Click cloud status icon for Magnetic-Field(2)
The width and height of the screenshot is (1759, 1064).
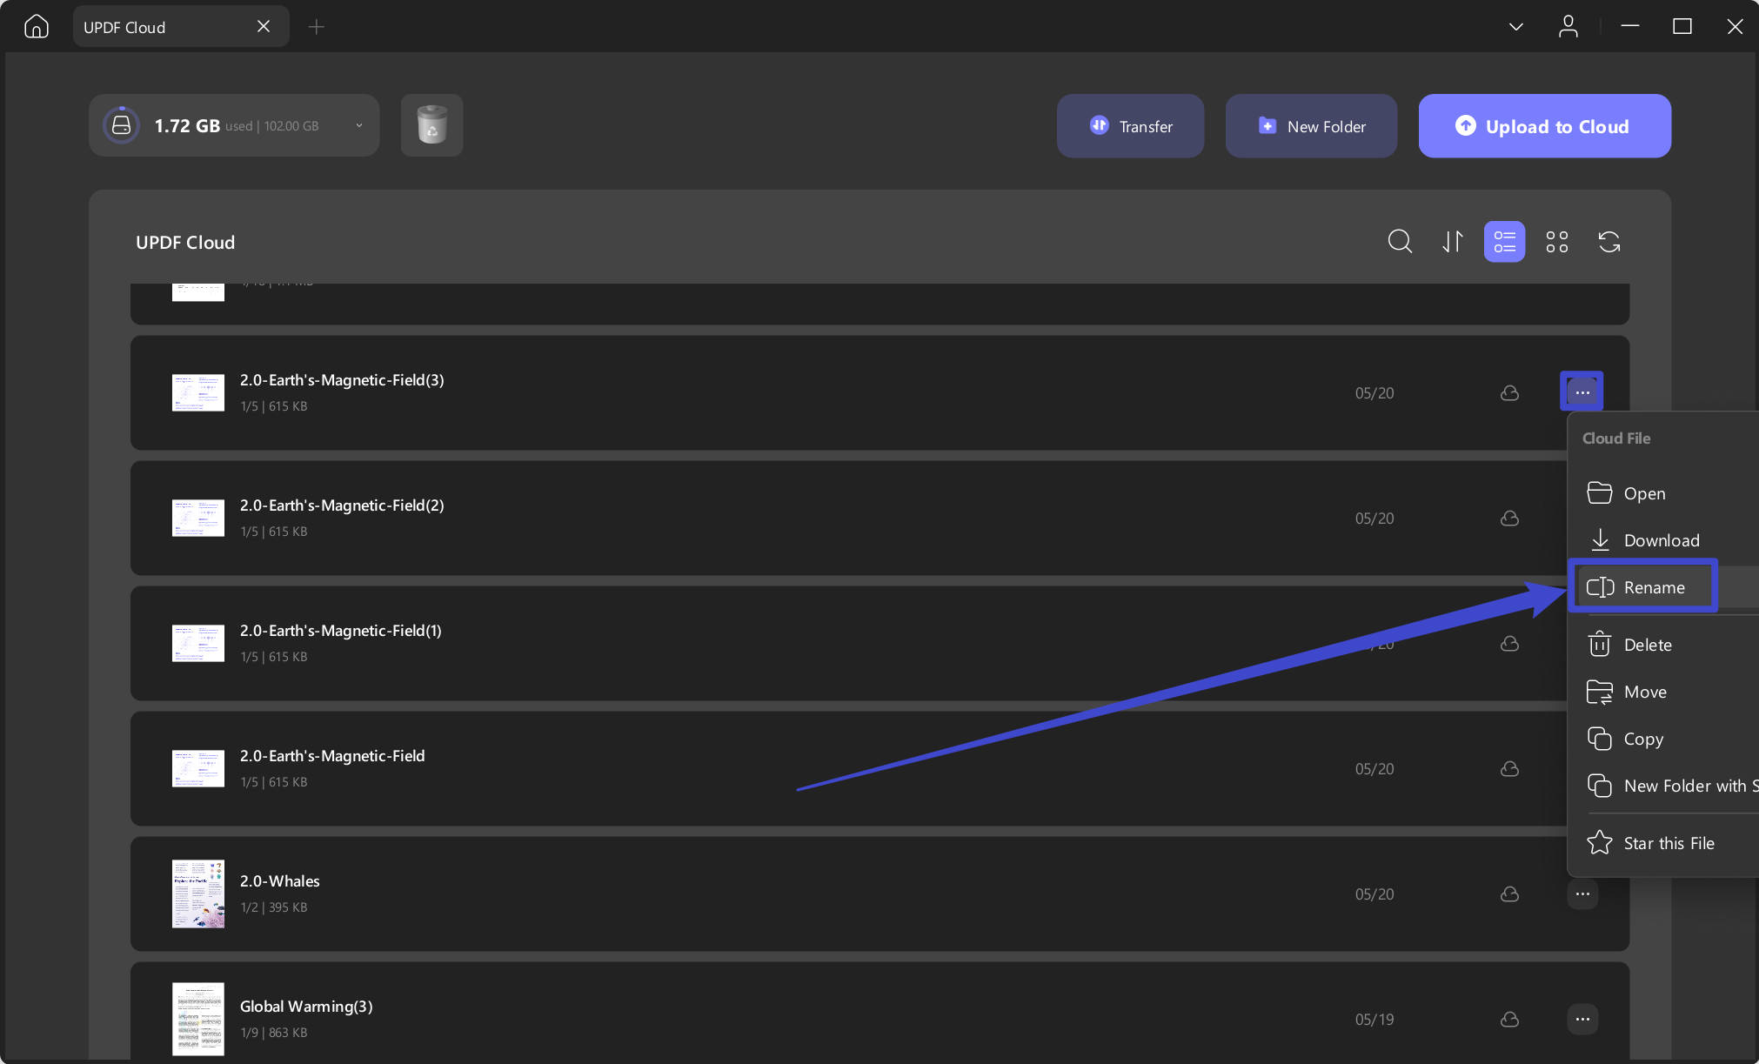1509,519
